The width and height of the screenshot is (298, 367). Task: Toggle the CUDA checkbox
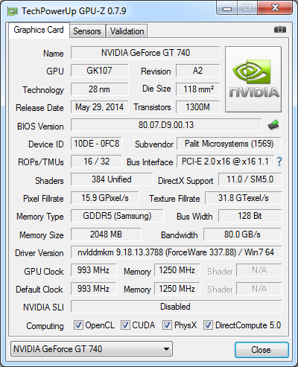pyautogui.click(x=125, y=325)
